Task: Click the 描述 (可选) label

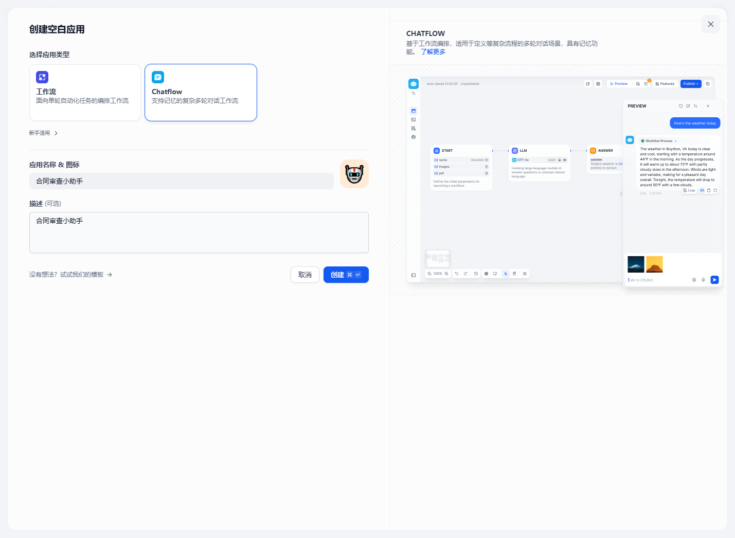Action: coord(45,204)
